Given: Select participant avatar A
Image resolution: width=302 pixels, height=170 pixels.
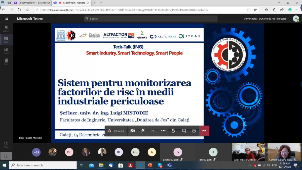Looking at the screenshot, I should [152, 152].
